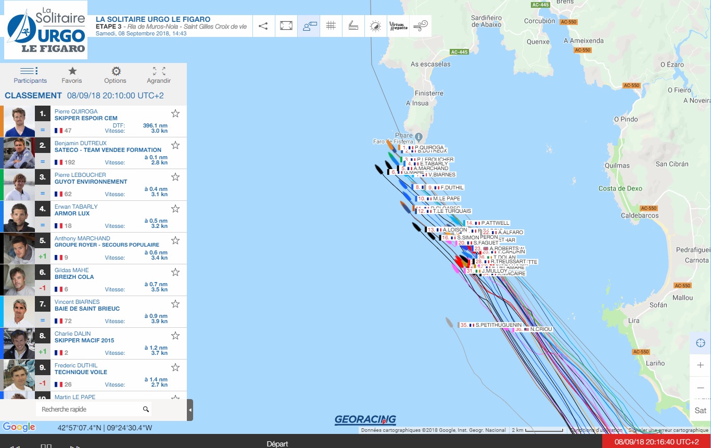The width and height of the screenshot is (711, 448).
Task: Switch to the Favoris tab
Action: point(72,75)
